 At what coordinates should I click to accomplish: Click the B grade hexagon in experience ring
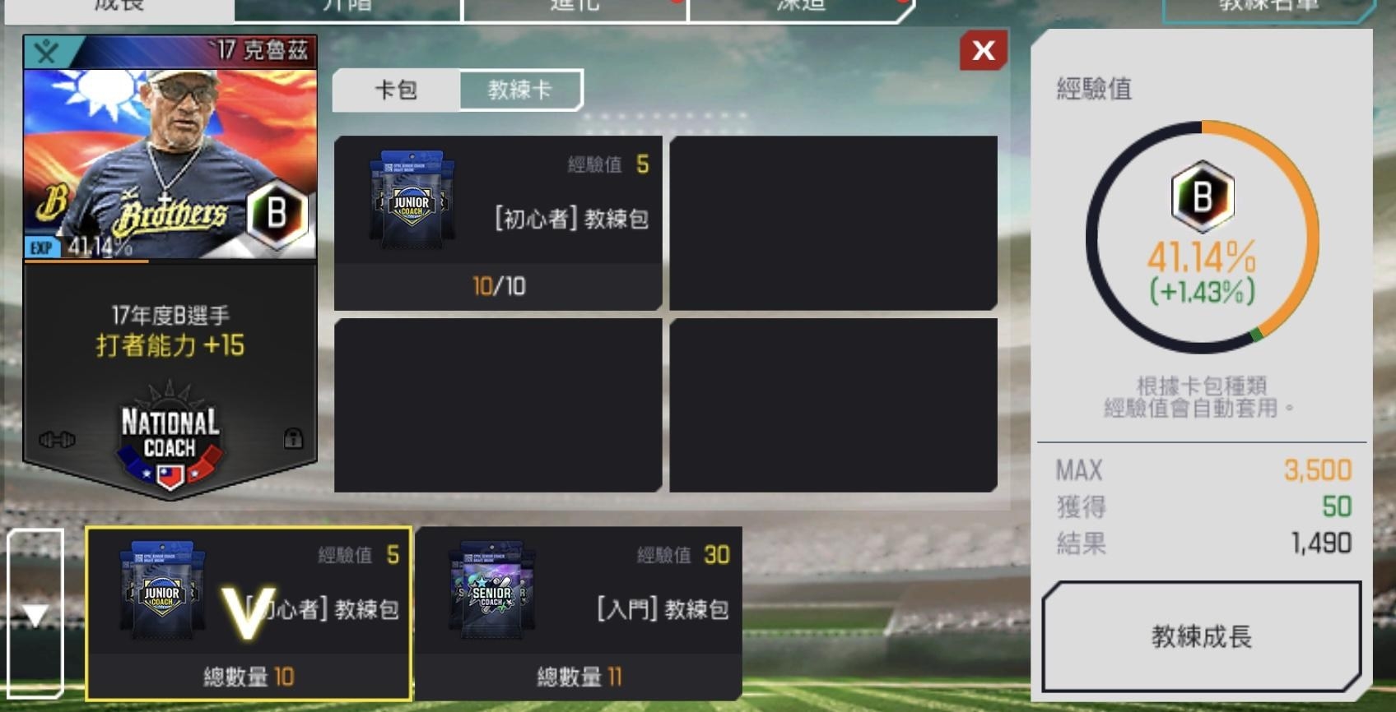(x=1203, y=196)
